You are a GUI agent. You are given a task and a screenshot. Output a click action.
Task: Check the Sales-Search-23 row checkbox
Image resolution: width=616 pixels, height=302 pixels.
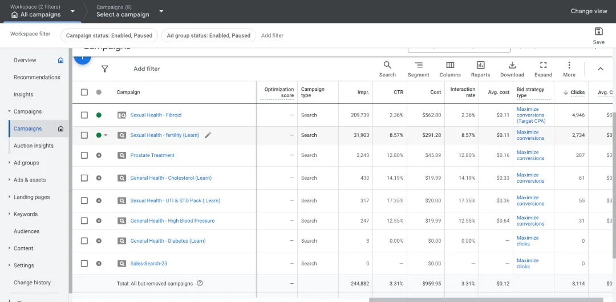pos(84,263)
